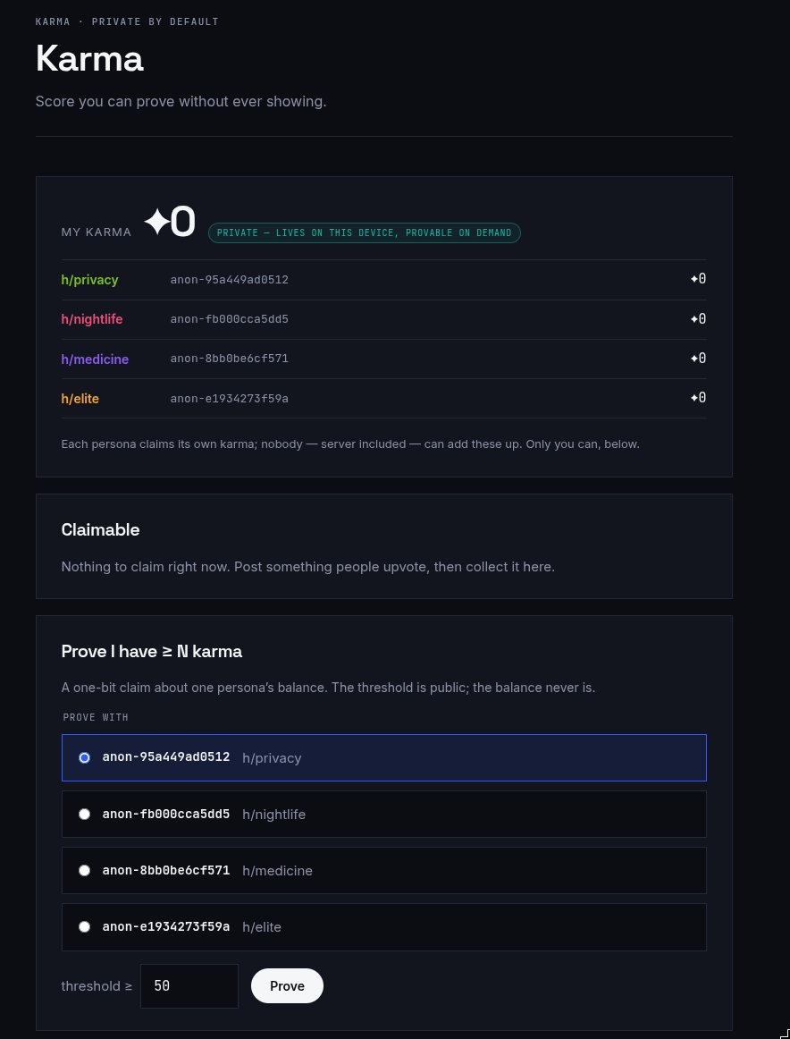Click the h/nightlife karma sparkle score

(698, 318)
